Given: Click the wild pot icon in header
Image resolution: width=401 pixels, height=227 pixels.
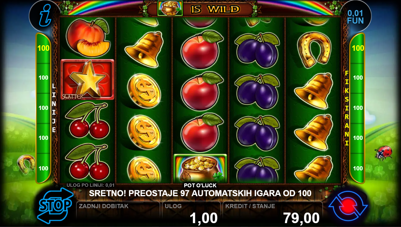Looking at the screenshot, I should pos(169,8).
